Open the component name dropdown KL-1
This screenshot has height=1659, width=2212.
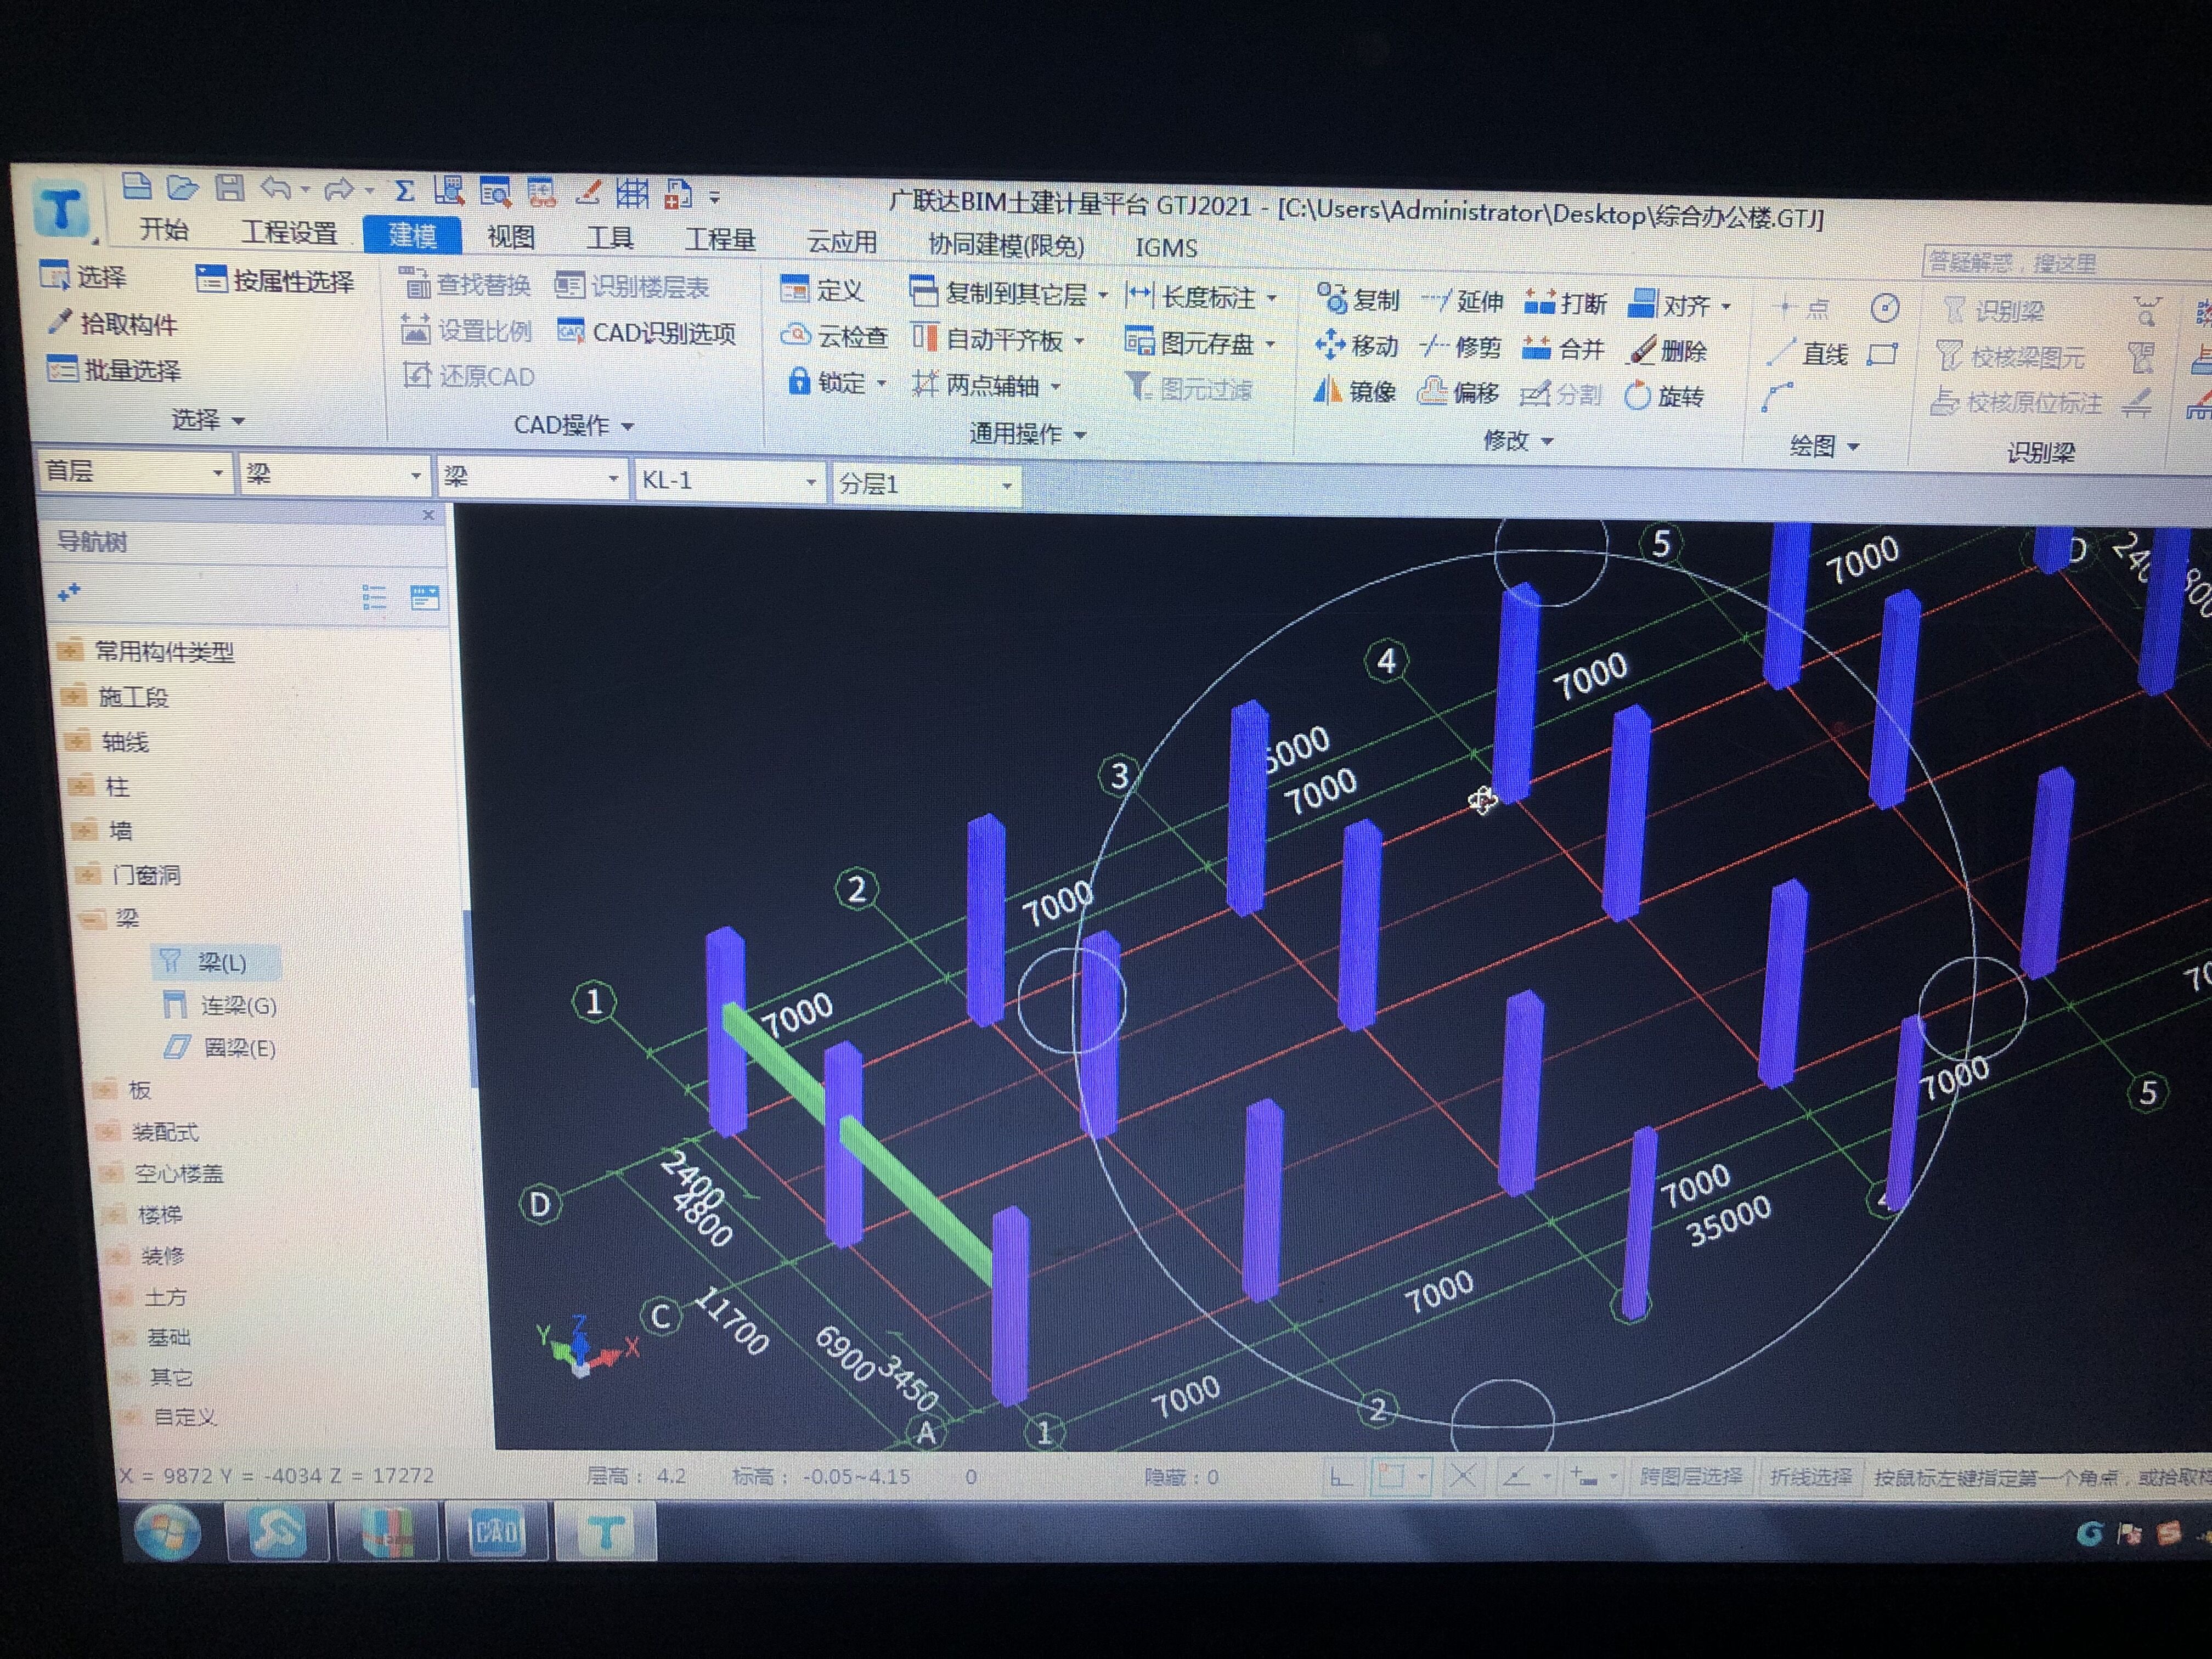click(730, 481)
